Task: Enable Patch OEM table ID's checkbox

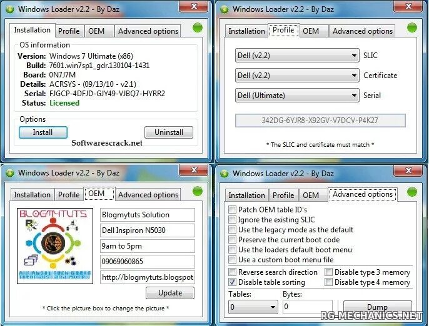Action: tap(232, 210)
